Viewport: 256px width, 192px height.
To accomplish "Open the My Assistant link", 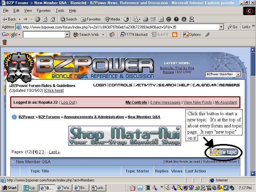I will coord(226,102).
